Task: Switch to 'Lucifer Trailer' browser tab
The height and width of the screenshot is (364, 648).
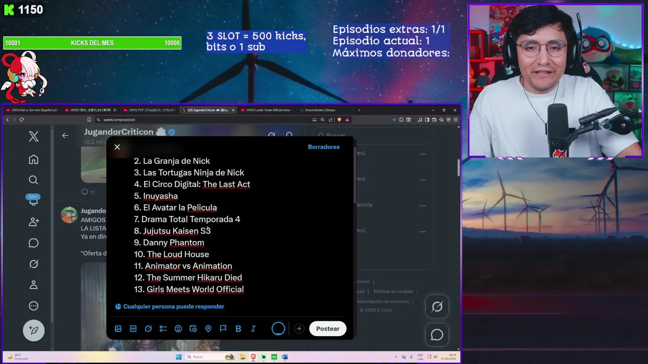Action: pyautogui.click(x=268, y=110)
